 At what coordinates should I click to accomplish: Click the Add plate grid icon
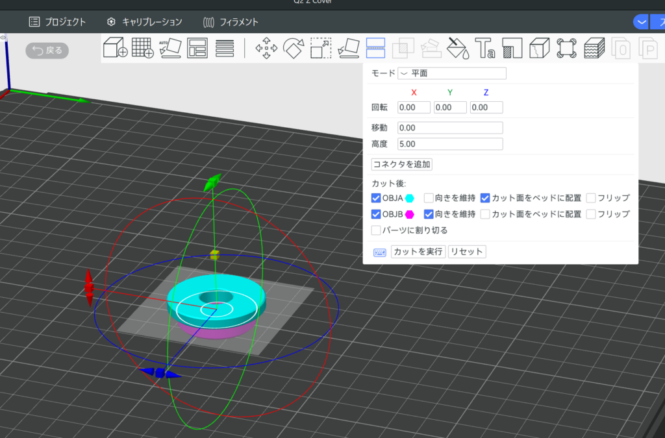pos(142,48)
